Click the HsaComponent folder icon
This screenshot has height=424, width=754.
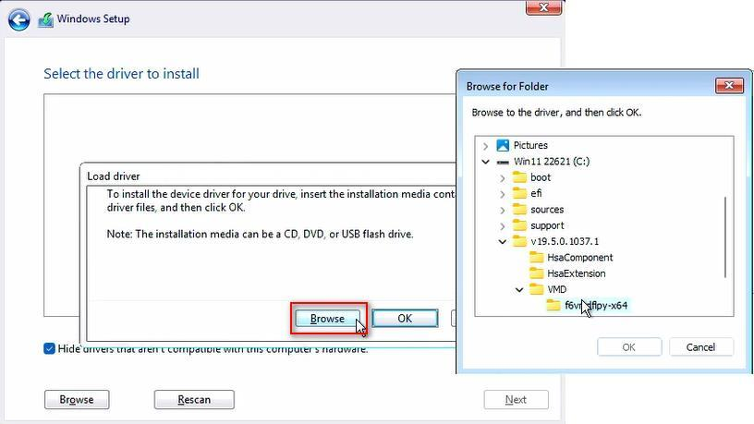[536, 258]
